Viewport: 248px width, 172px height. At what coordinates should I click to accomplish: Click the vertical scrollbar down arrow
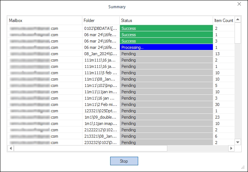pos(238,142)
